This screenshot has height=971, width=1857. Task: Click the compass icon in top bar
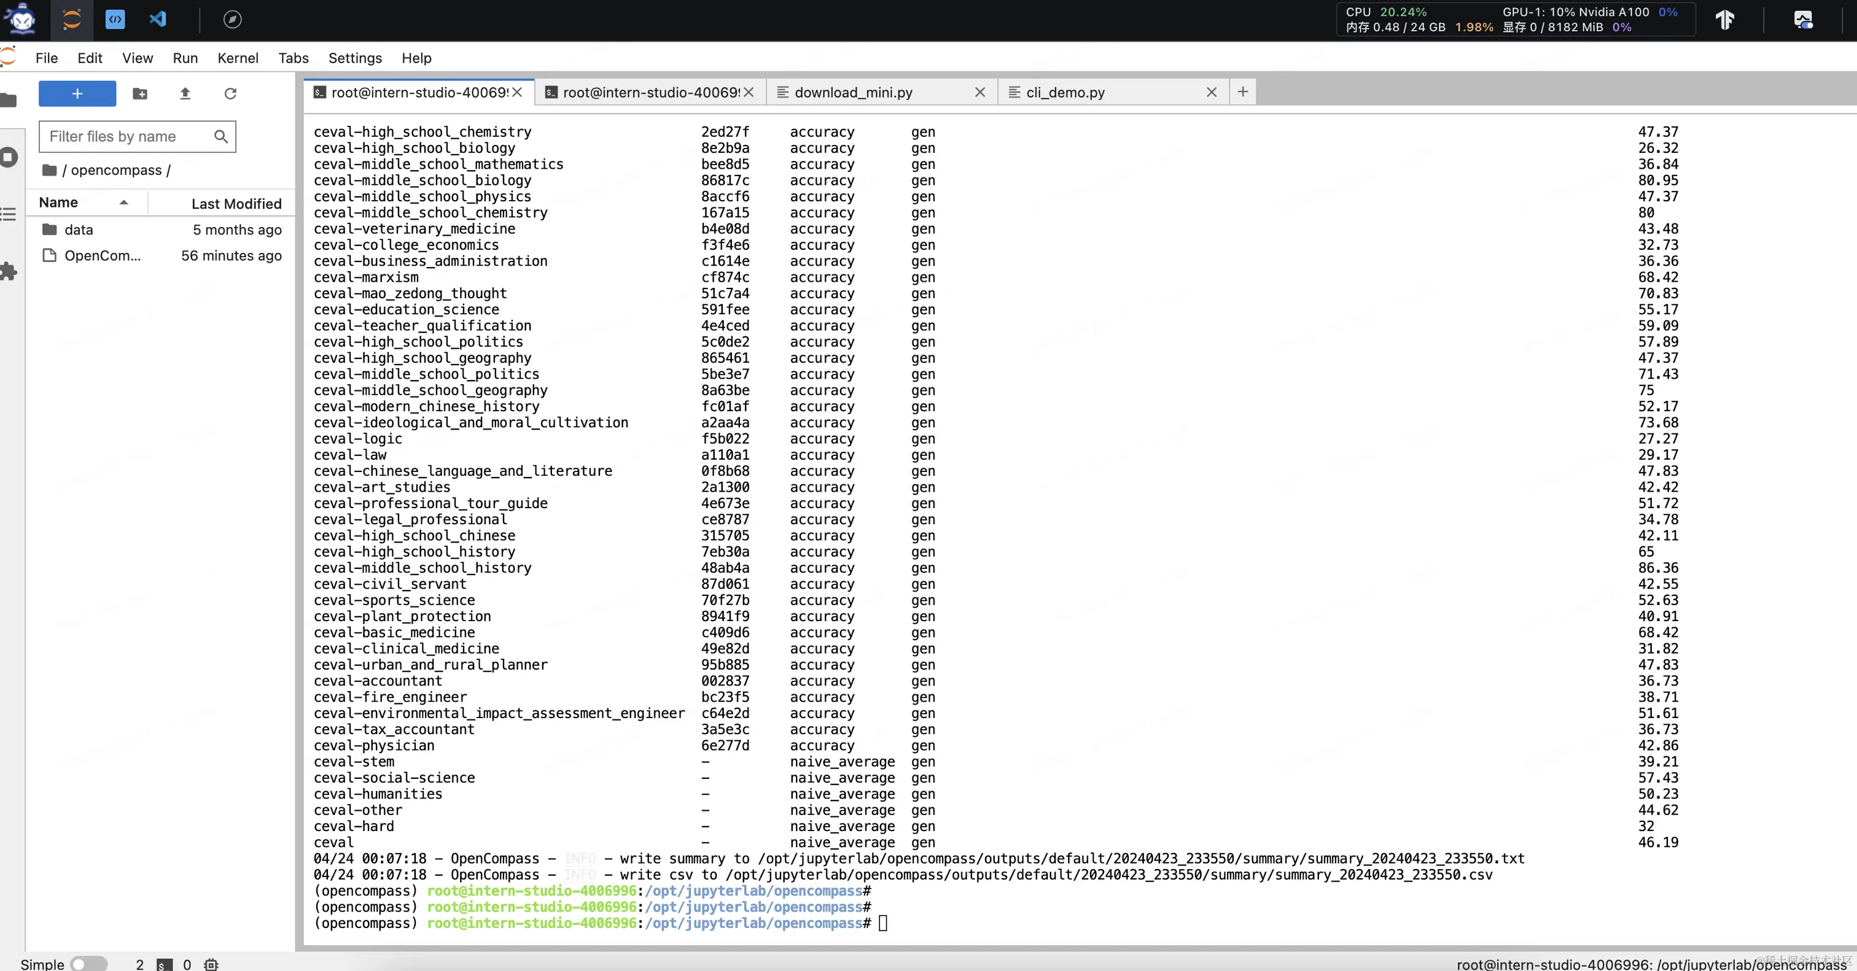(x=232, y=20)
